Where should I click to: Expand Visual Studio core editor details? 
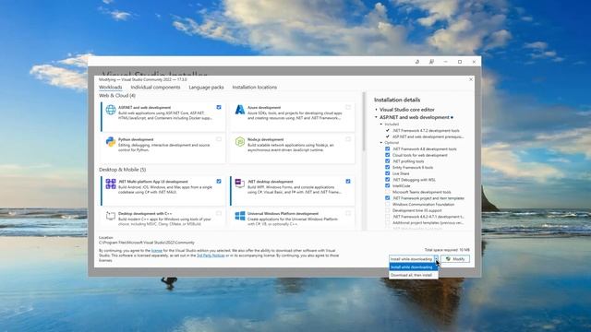click(376, 110)
